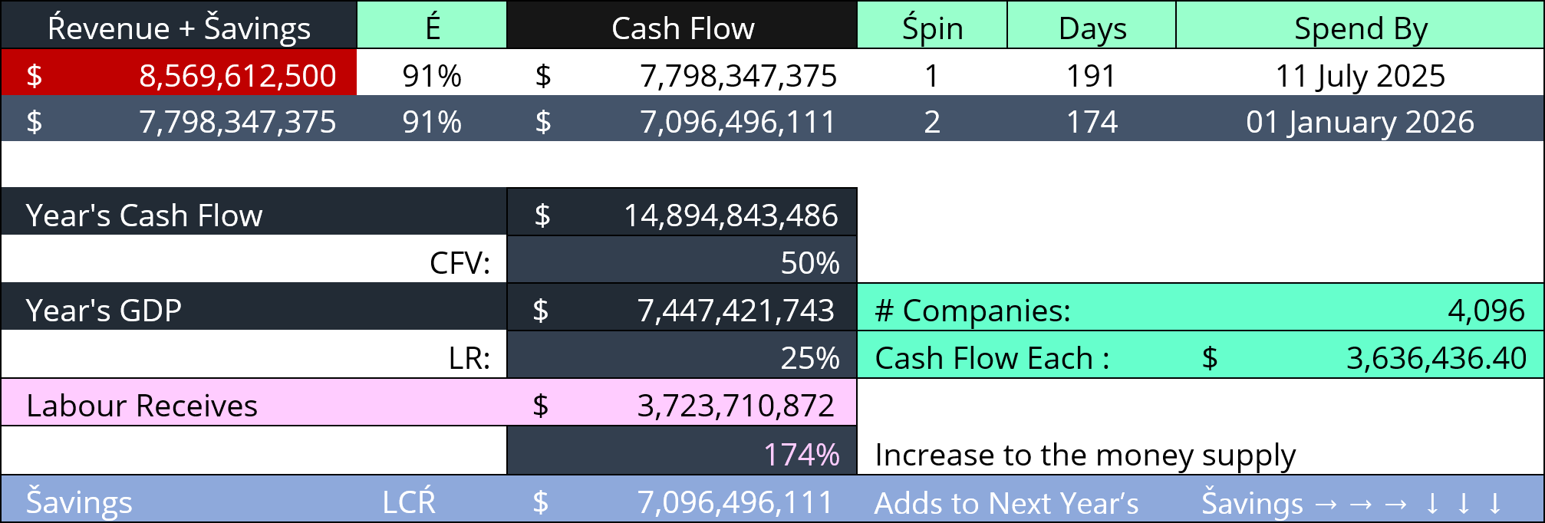Click the "Ŕevenue + Šavings" column header
Viewport: 1545px width, 523px height.
pos(179,28)
